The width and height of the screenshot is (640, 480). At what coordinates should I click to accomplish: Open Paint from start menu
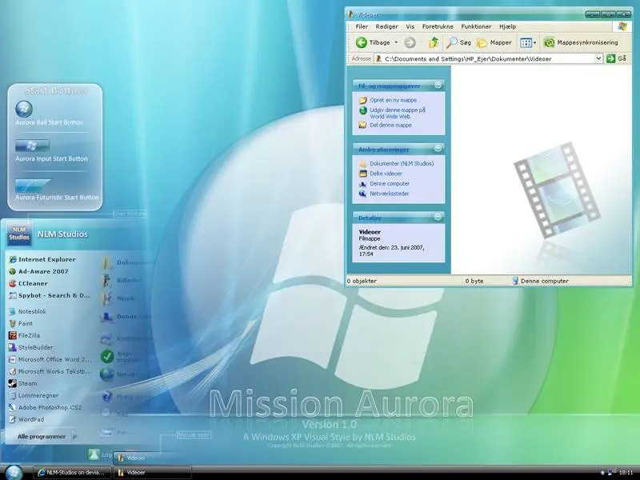[x=21, y=323]
